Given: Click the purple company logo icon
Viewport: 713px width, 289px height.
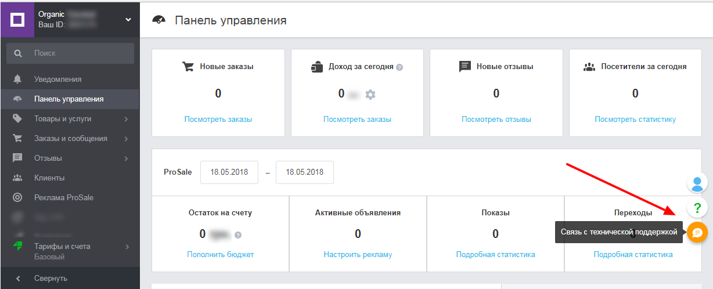Looking at the screenshot, I should click(17, 20).
